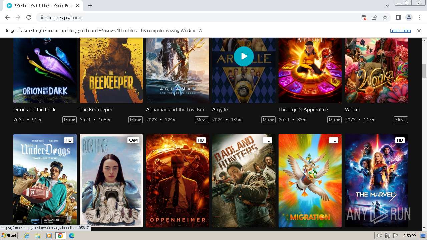
Task: Launch Internet Explorer from the taskbar
Action: point(27,236)
